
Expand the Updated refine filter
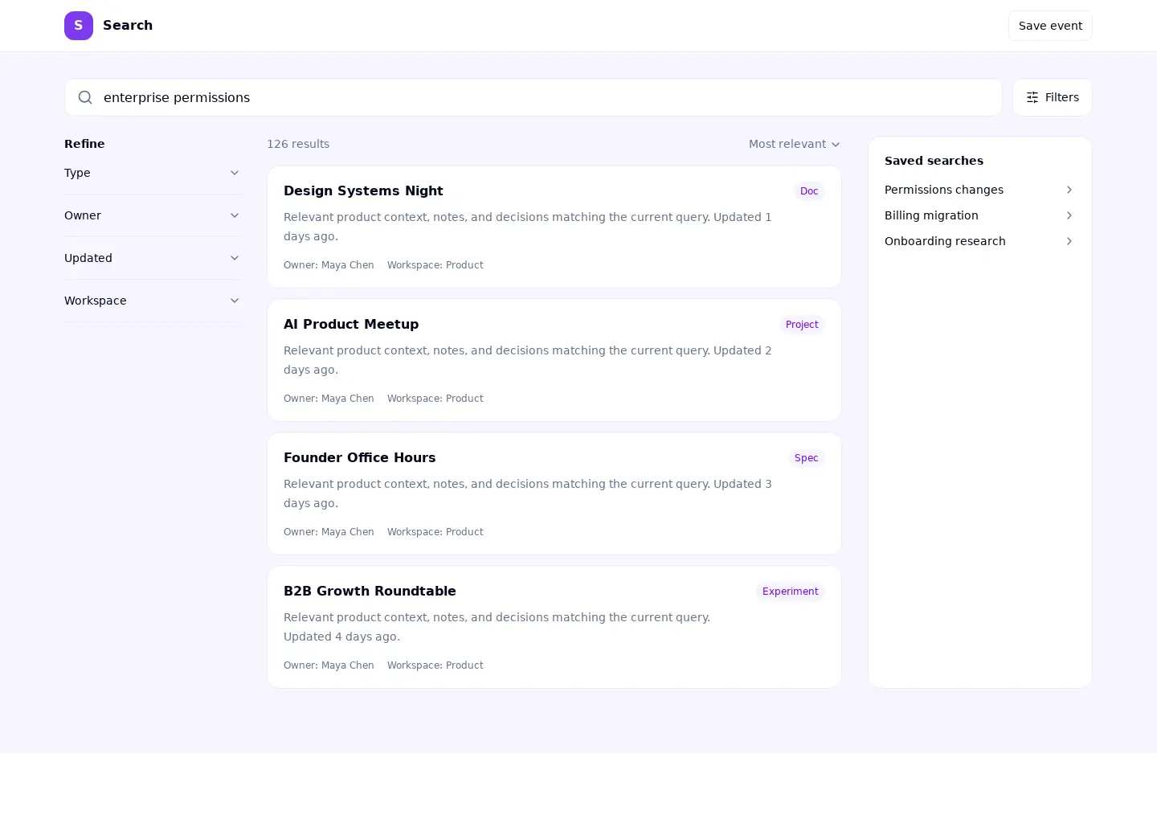pyautogui.click(x=153, y=258)
